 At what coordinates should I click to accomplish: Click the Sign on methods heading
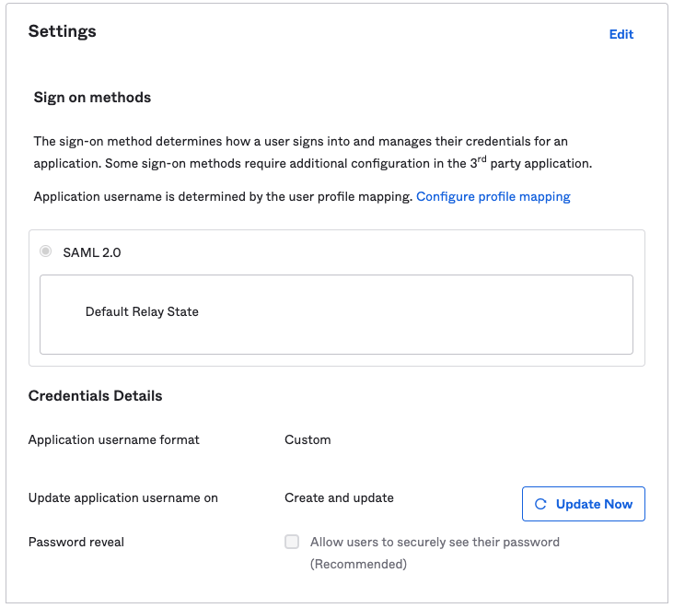(x=92, y=97)
